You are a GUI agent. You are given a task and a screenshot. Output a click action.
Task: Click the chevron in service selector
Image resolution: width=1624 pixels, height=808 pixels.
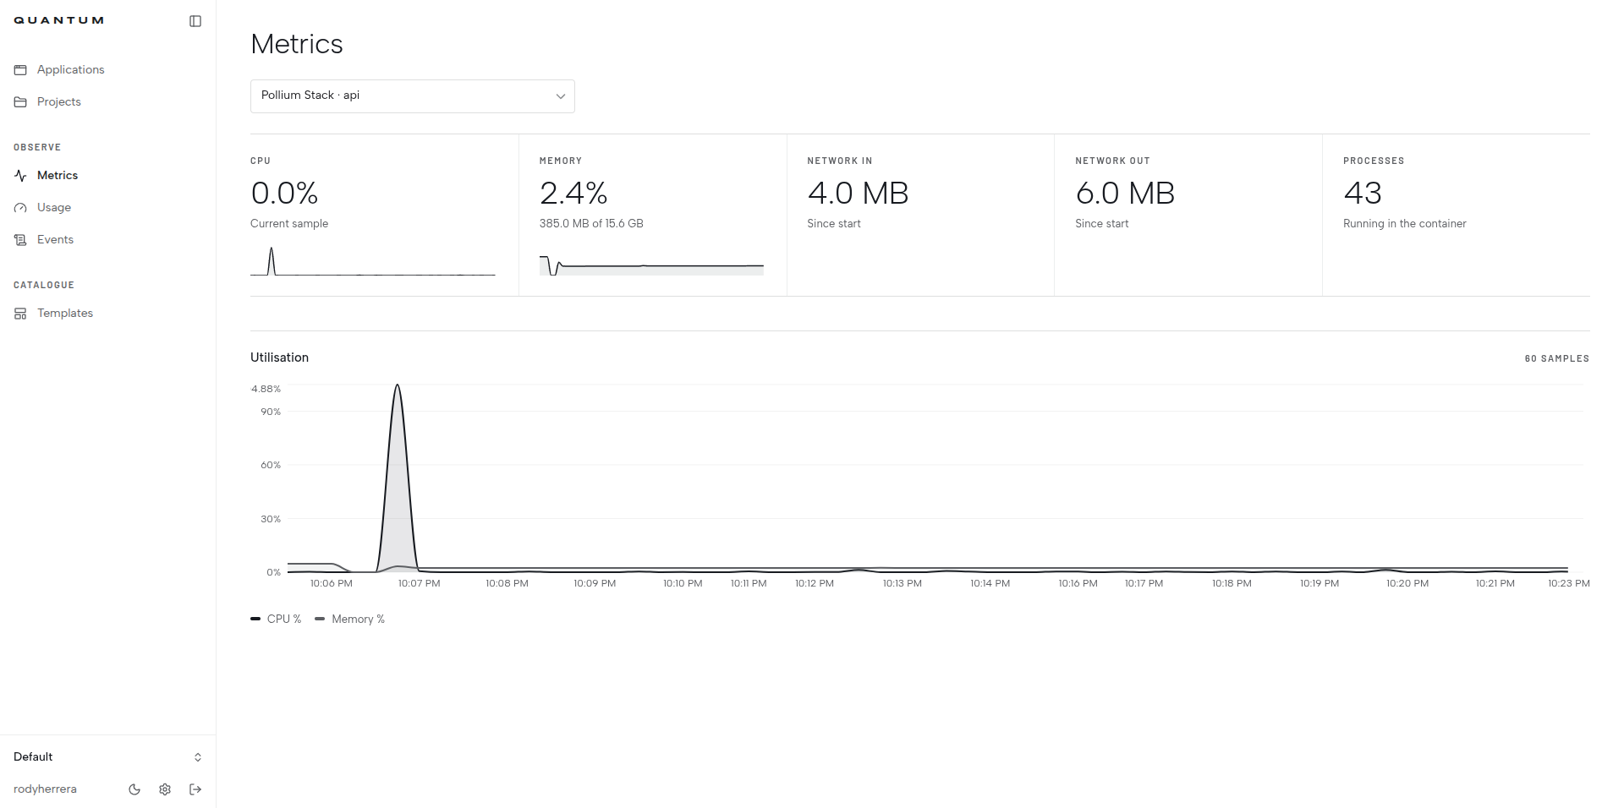[x=560, y=96]
